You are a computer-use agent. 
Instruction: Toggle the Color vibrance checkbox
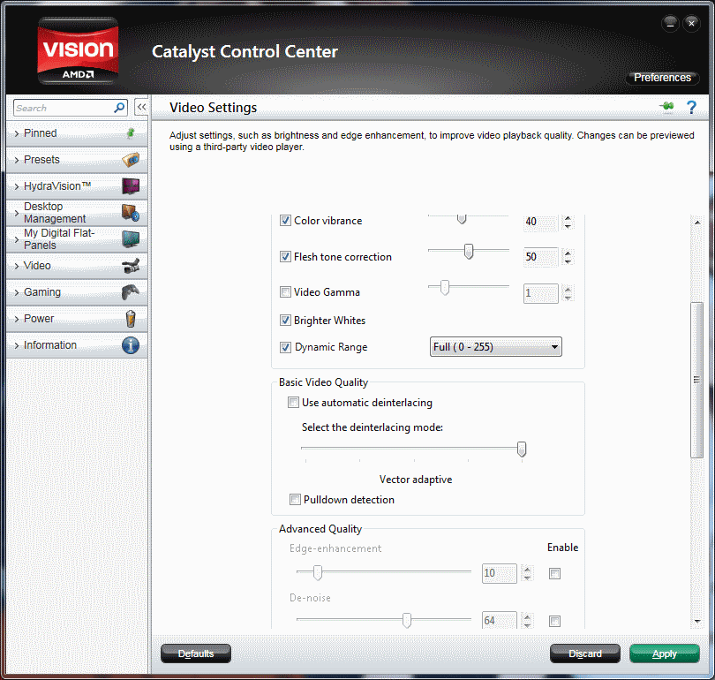285,221
